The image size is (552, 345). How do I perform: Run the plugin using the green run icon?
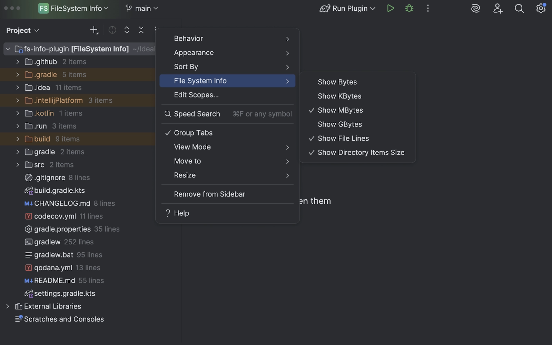(391, 8)
